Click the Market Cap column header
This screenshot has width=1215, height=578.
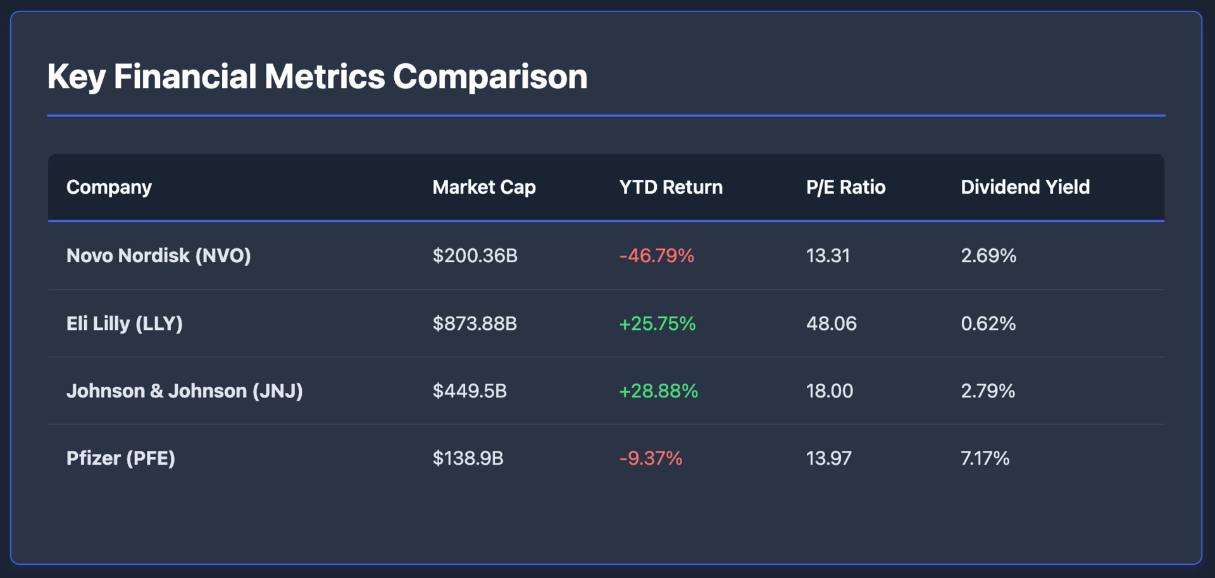point(484,187)
